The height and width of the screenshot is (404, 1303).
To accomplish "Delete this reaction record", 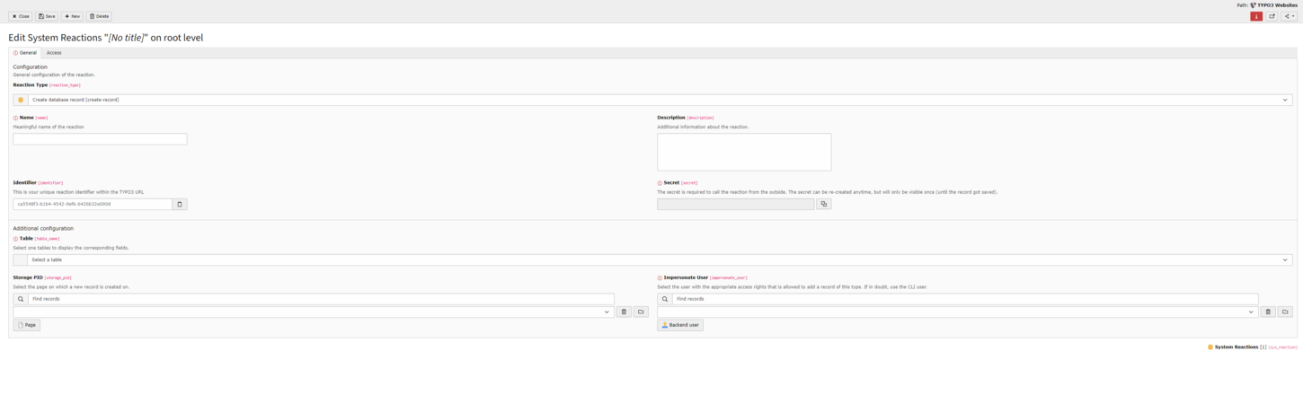I will pos(99,16).
